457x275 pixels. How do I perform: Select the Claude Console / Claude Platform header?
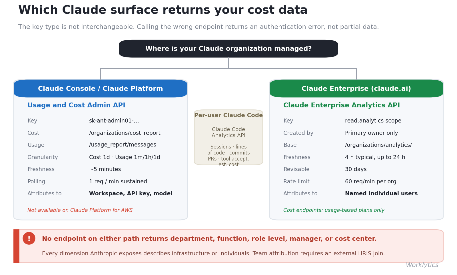coord(101,89)
